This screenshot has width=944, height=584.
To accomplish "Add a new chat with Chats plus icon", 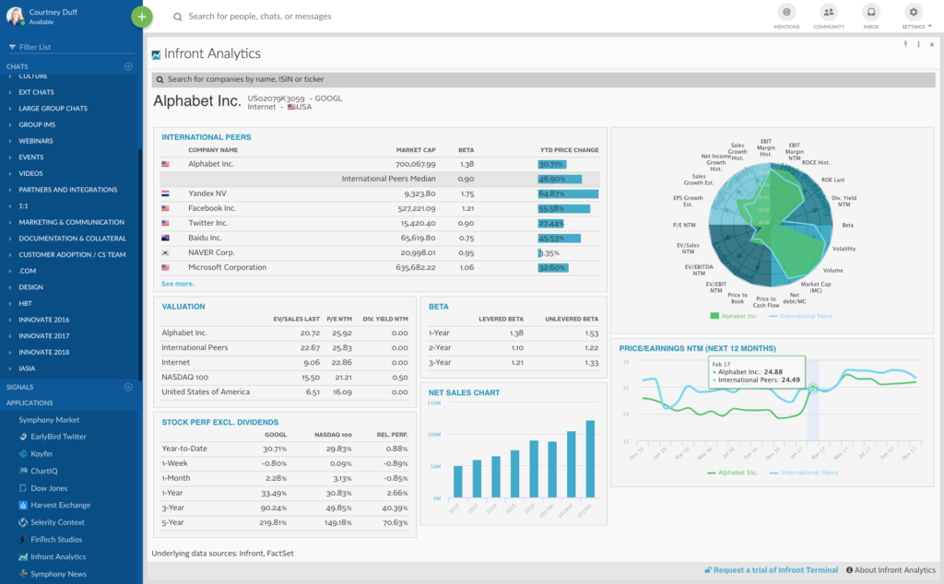I will click(x=128, y=66).
